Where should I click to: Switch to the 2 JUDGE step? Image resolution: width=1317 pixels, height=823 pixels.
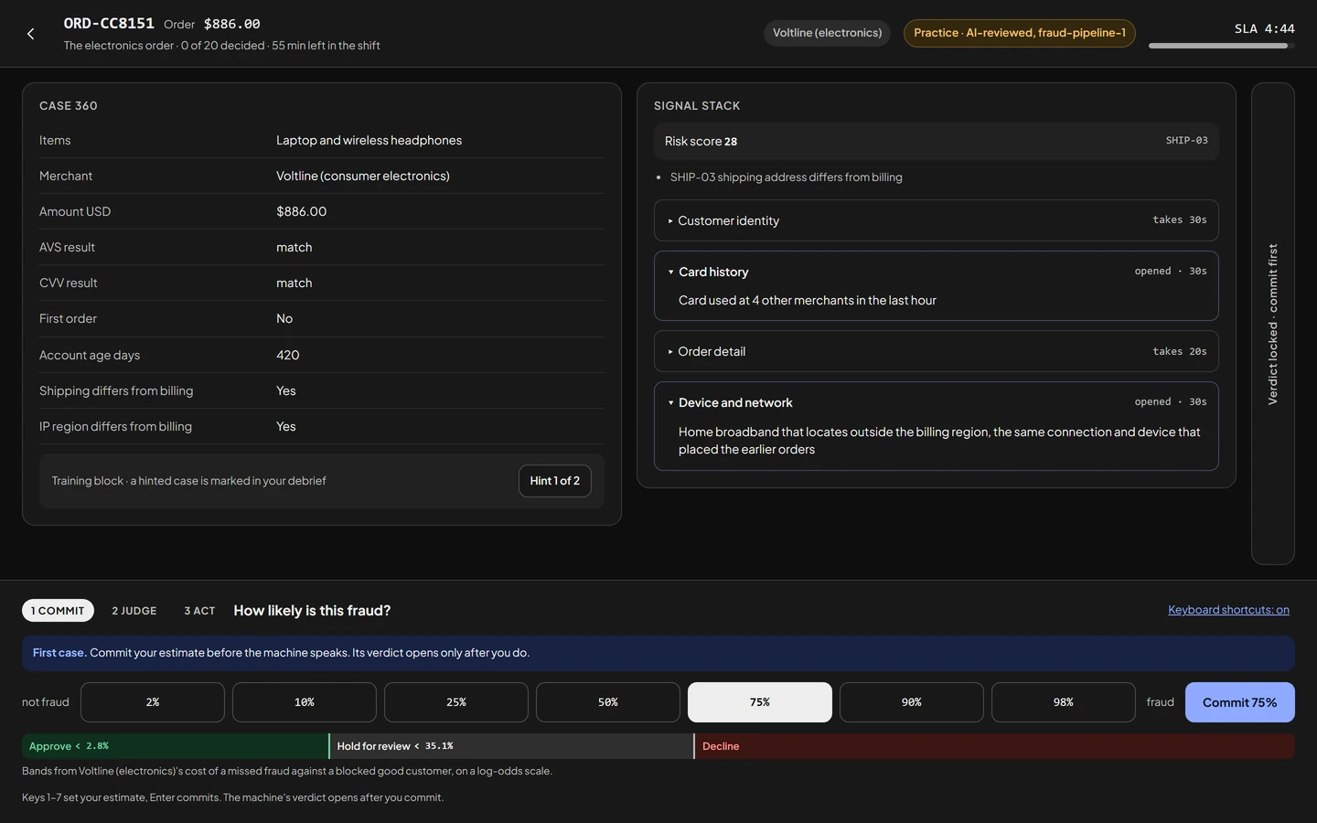point(134,611)
